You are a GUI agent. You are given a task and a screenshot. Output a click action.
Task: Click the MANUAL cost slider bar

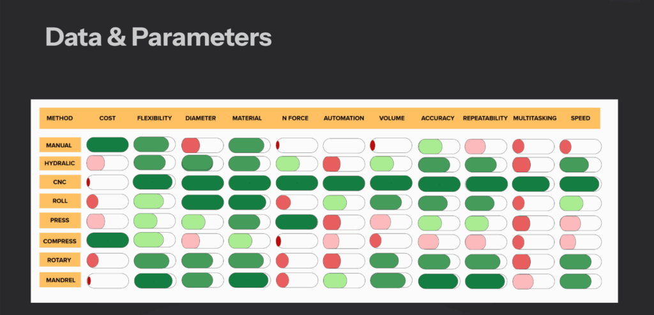coord(107,145)
